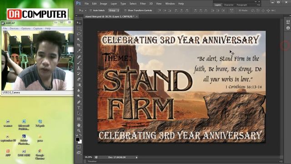Viewport: 291px width, 164px height.
Task: Toggle Quick Mask mode icon
Action: click(x=79, y=147)
